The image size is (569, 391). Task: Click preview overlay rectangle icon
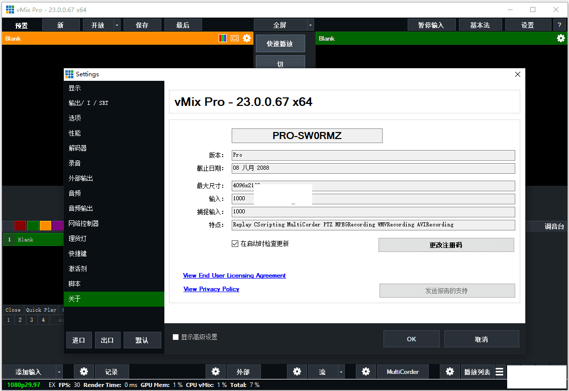coord(235,38)
